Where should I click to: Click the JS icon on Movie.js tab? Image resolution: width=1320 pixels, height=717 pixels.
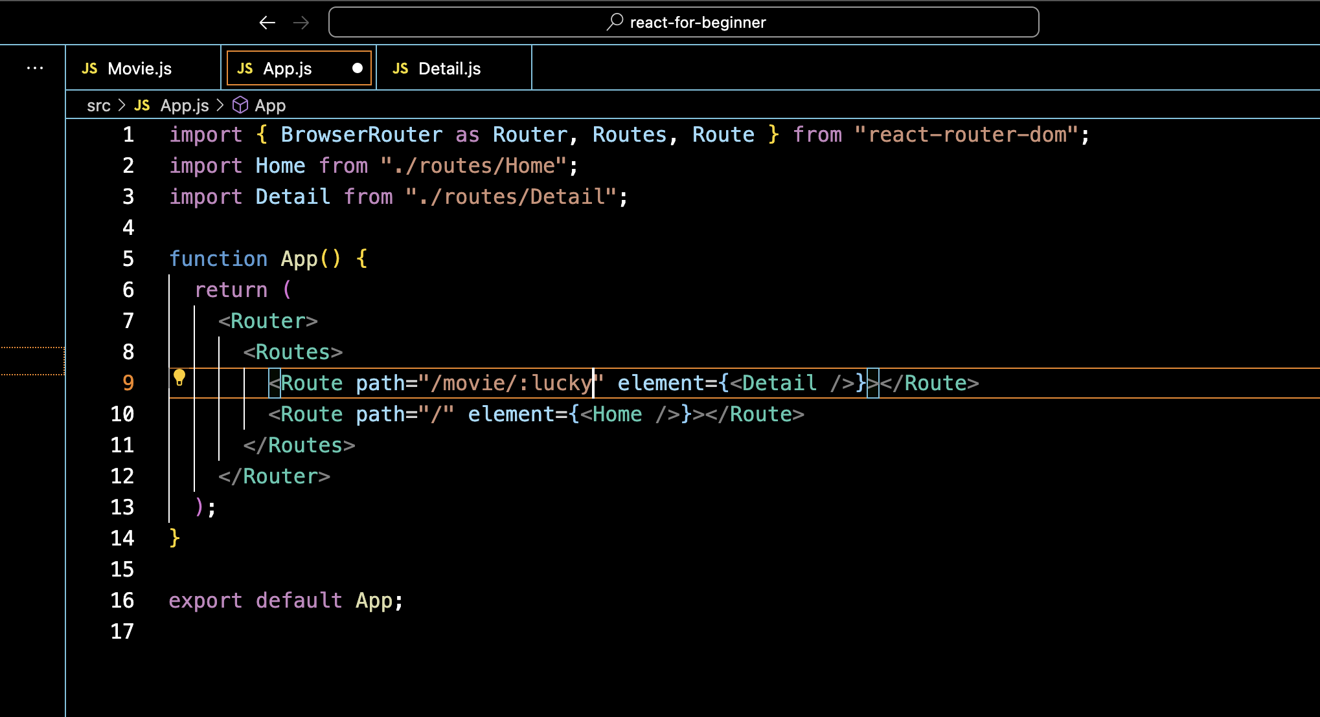tap(89, 69)
